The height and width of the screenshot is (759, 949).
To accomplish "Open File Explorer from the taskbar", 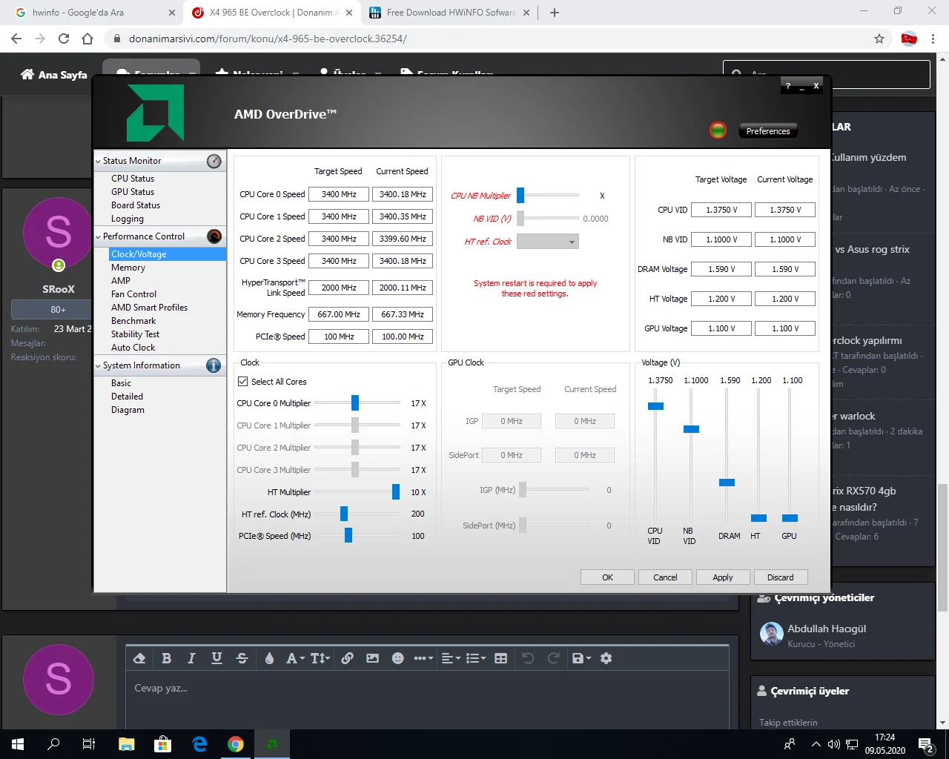I will tap(127, 744).
